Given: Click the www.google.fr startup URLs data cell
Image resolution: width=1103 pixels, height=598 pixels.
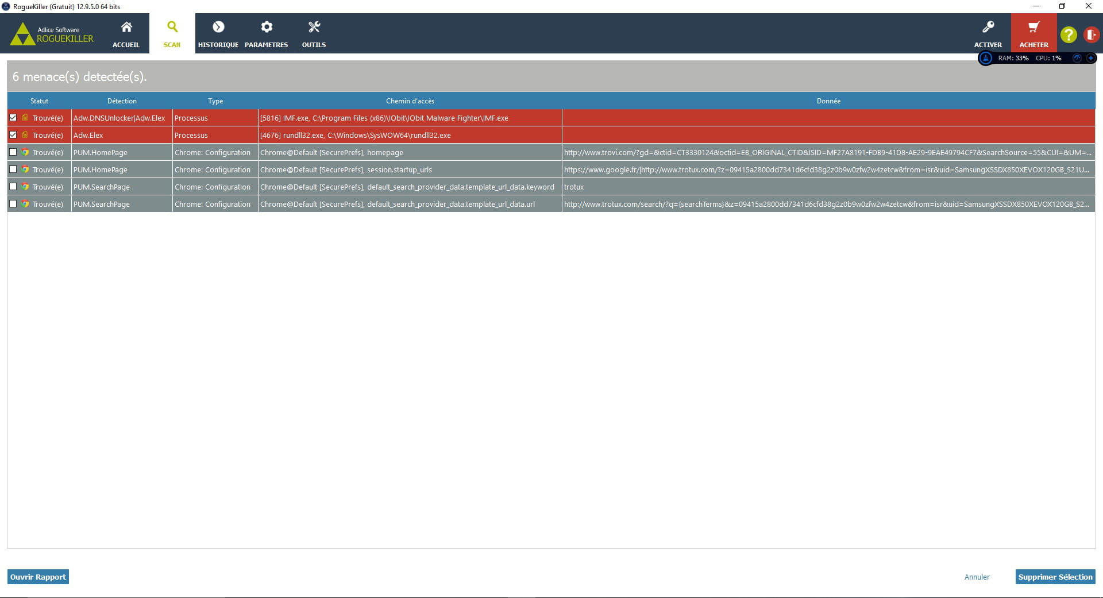Looking at the screenshot, I should (x=828, y=169).
